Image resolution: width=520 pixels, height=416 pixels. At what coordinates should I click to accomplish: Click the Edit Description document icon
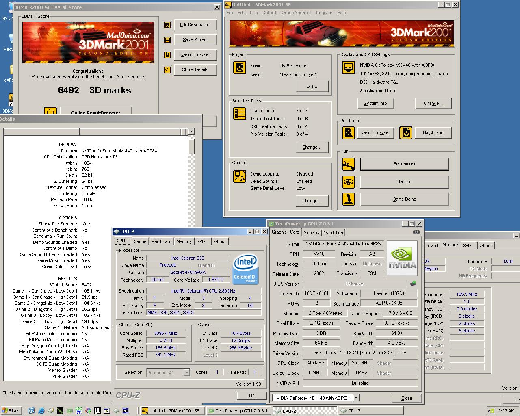pos(167,25)
